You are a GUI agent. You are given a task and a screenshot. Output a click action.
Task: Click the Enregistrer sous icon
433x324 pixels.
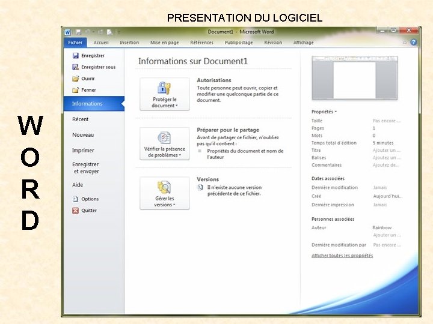coord(75,67)
